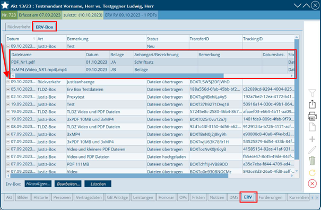This screenshot has width=321, height=210.
Task: Expand the 05.10.2023 TLDZ-Box row
Action: (8, 89)
